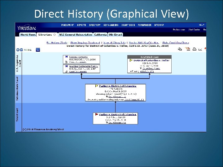
Task: Open Court Documents under Denying Certiorari
Action: [78, 62]
